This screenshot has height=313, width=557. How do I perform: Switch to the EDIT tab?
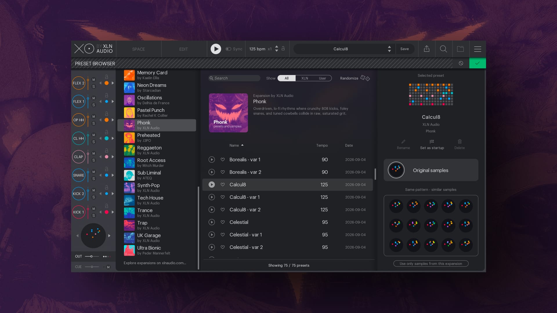tap(184, 49)
